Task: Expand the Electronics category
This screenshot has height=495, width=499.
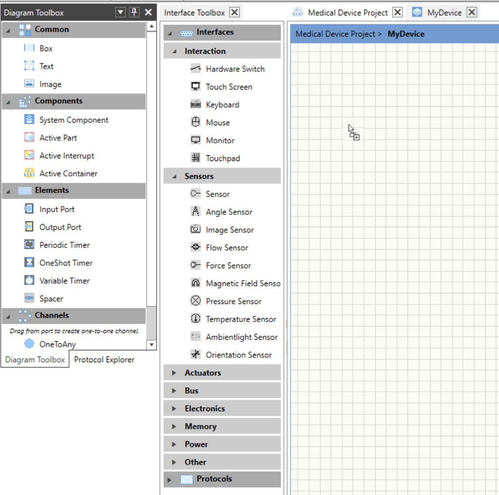Action: tap(174, 408)
